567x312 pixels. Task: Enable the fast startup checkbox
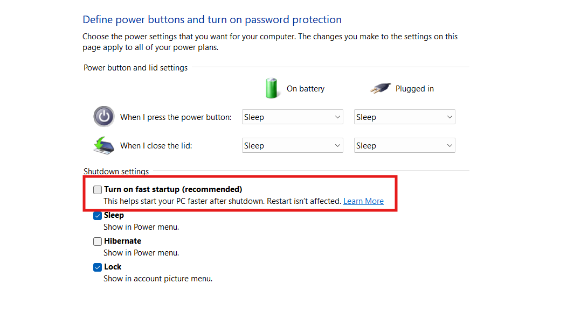click(x=98, y=189)
